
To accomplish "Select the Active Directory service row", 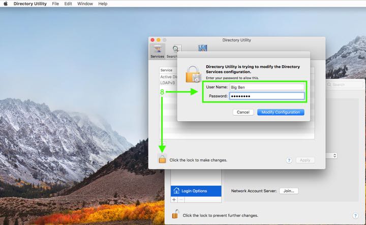I will (168, 77).
